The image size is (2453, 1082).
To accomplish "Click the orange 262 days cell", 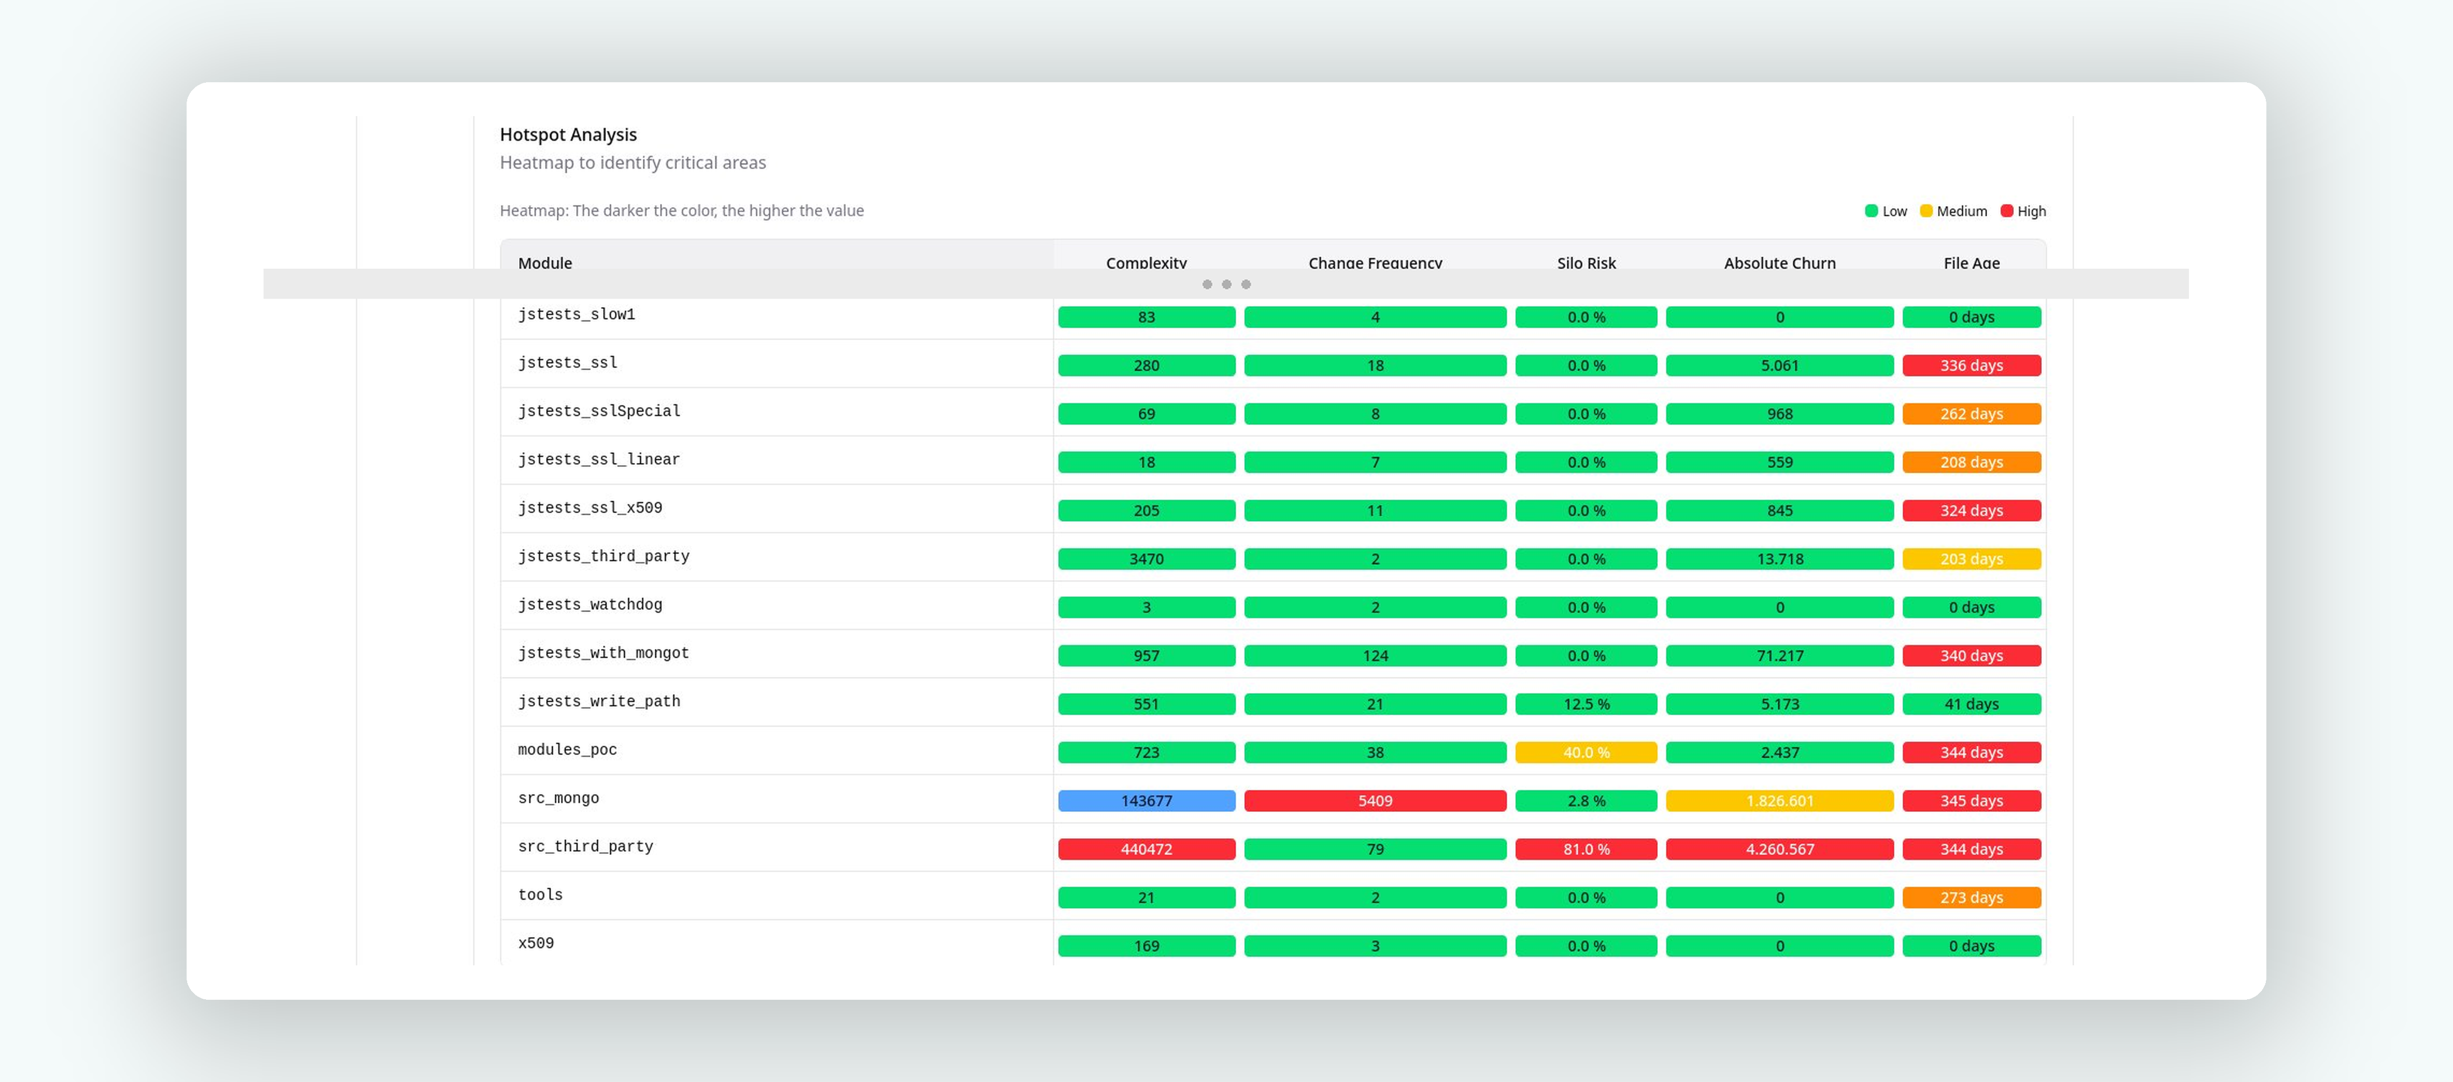I will [1971, 414].
